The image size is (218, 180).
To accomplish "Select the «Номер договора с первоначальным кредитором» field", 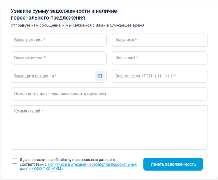I will 109,94.
